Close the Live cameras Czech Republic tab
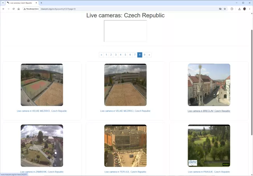 (x=36, y=3)
